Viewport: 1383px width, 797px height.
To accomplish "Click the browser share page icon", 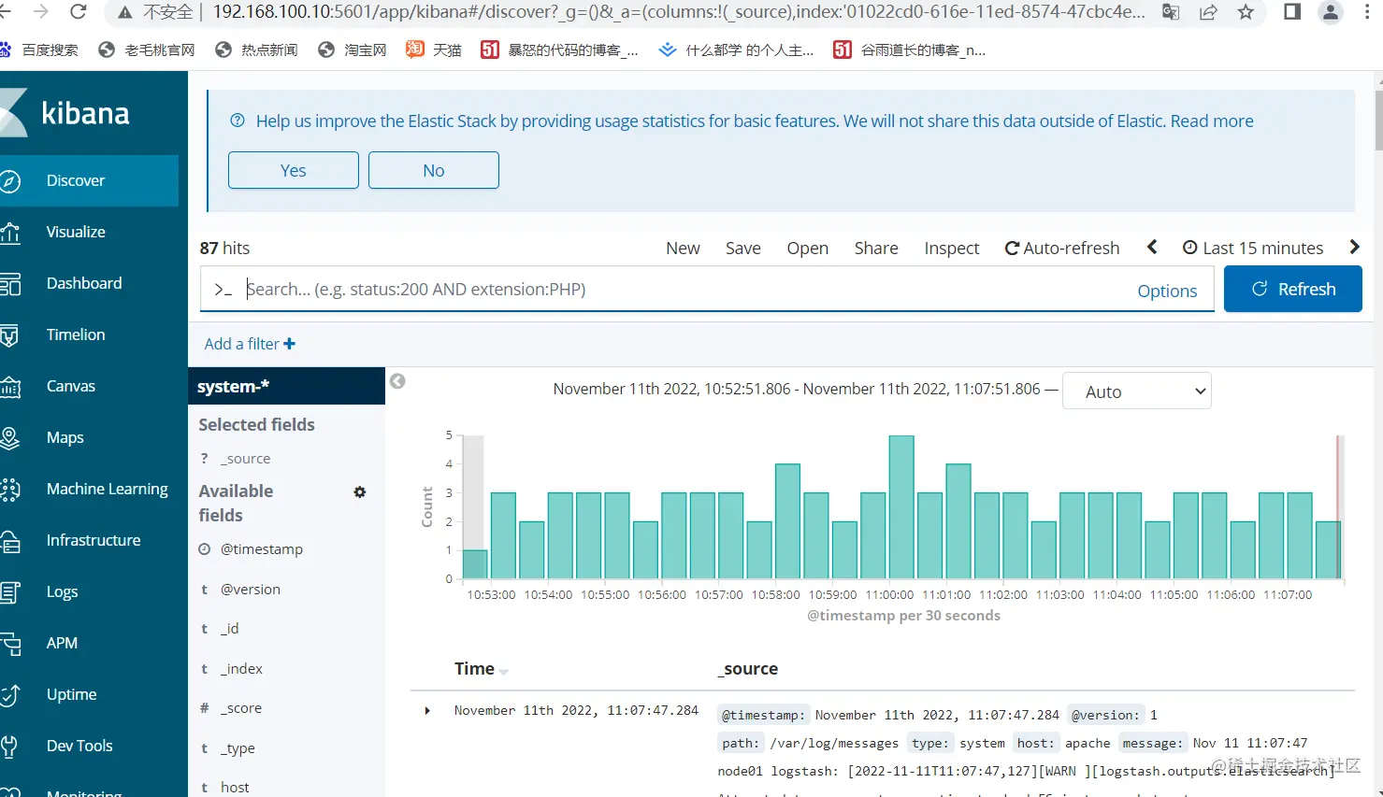I will pyautogui.click(x=1208, y=12).
